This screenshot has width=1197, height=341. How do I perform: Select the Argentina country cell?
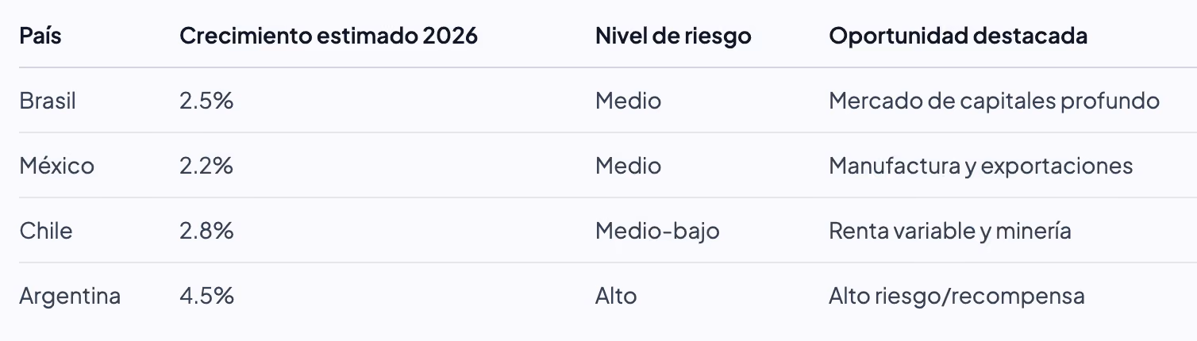(x=70, y=296)
